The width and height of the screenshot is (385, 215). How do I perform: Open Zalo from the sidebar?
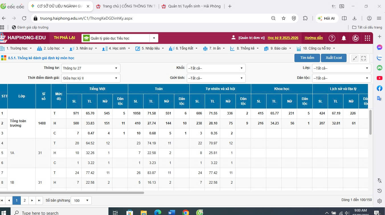pos(380,58)
